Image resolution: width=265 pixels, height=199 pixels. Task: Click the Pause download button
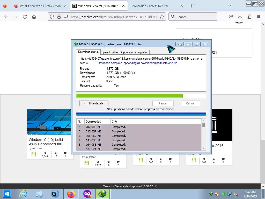click(163, 103)
